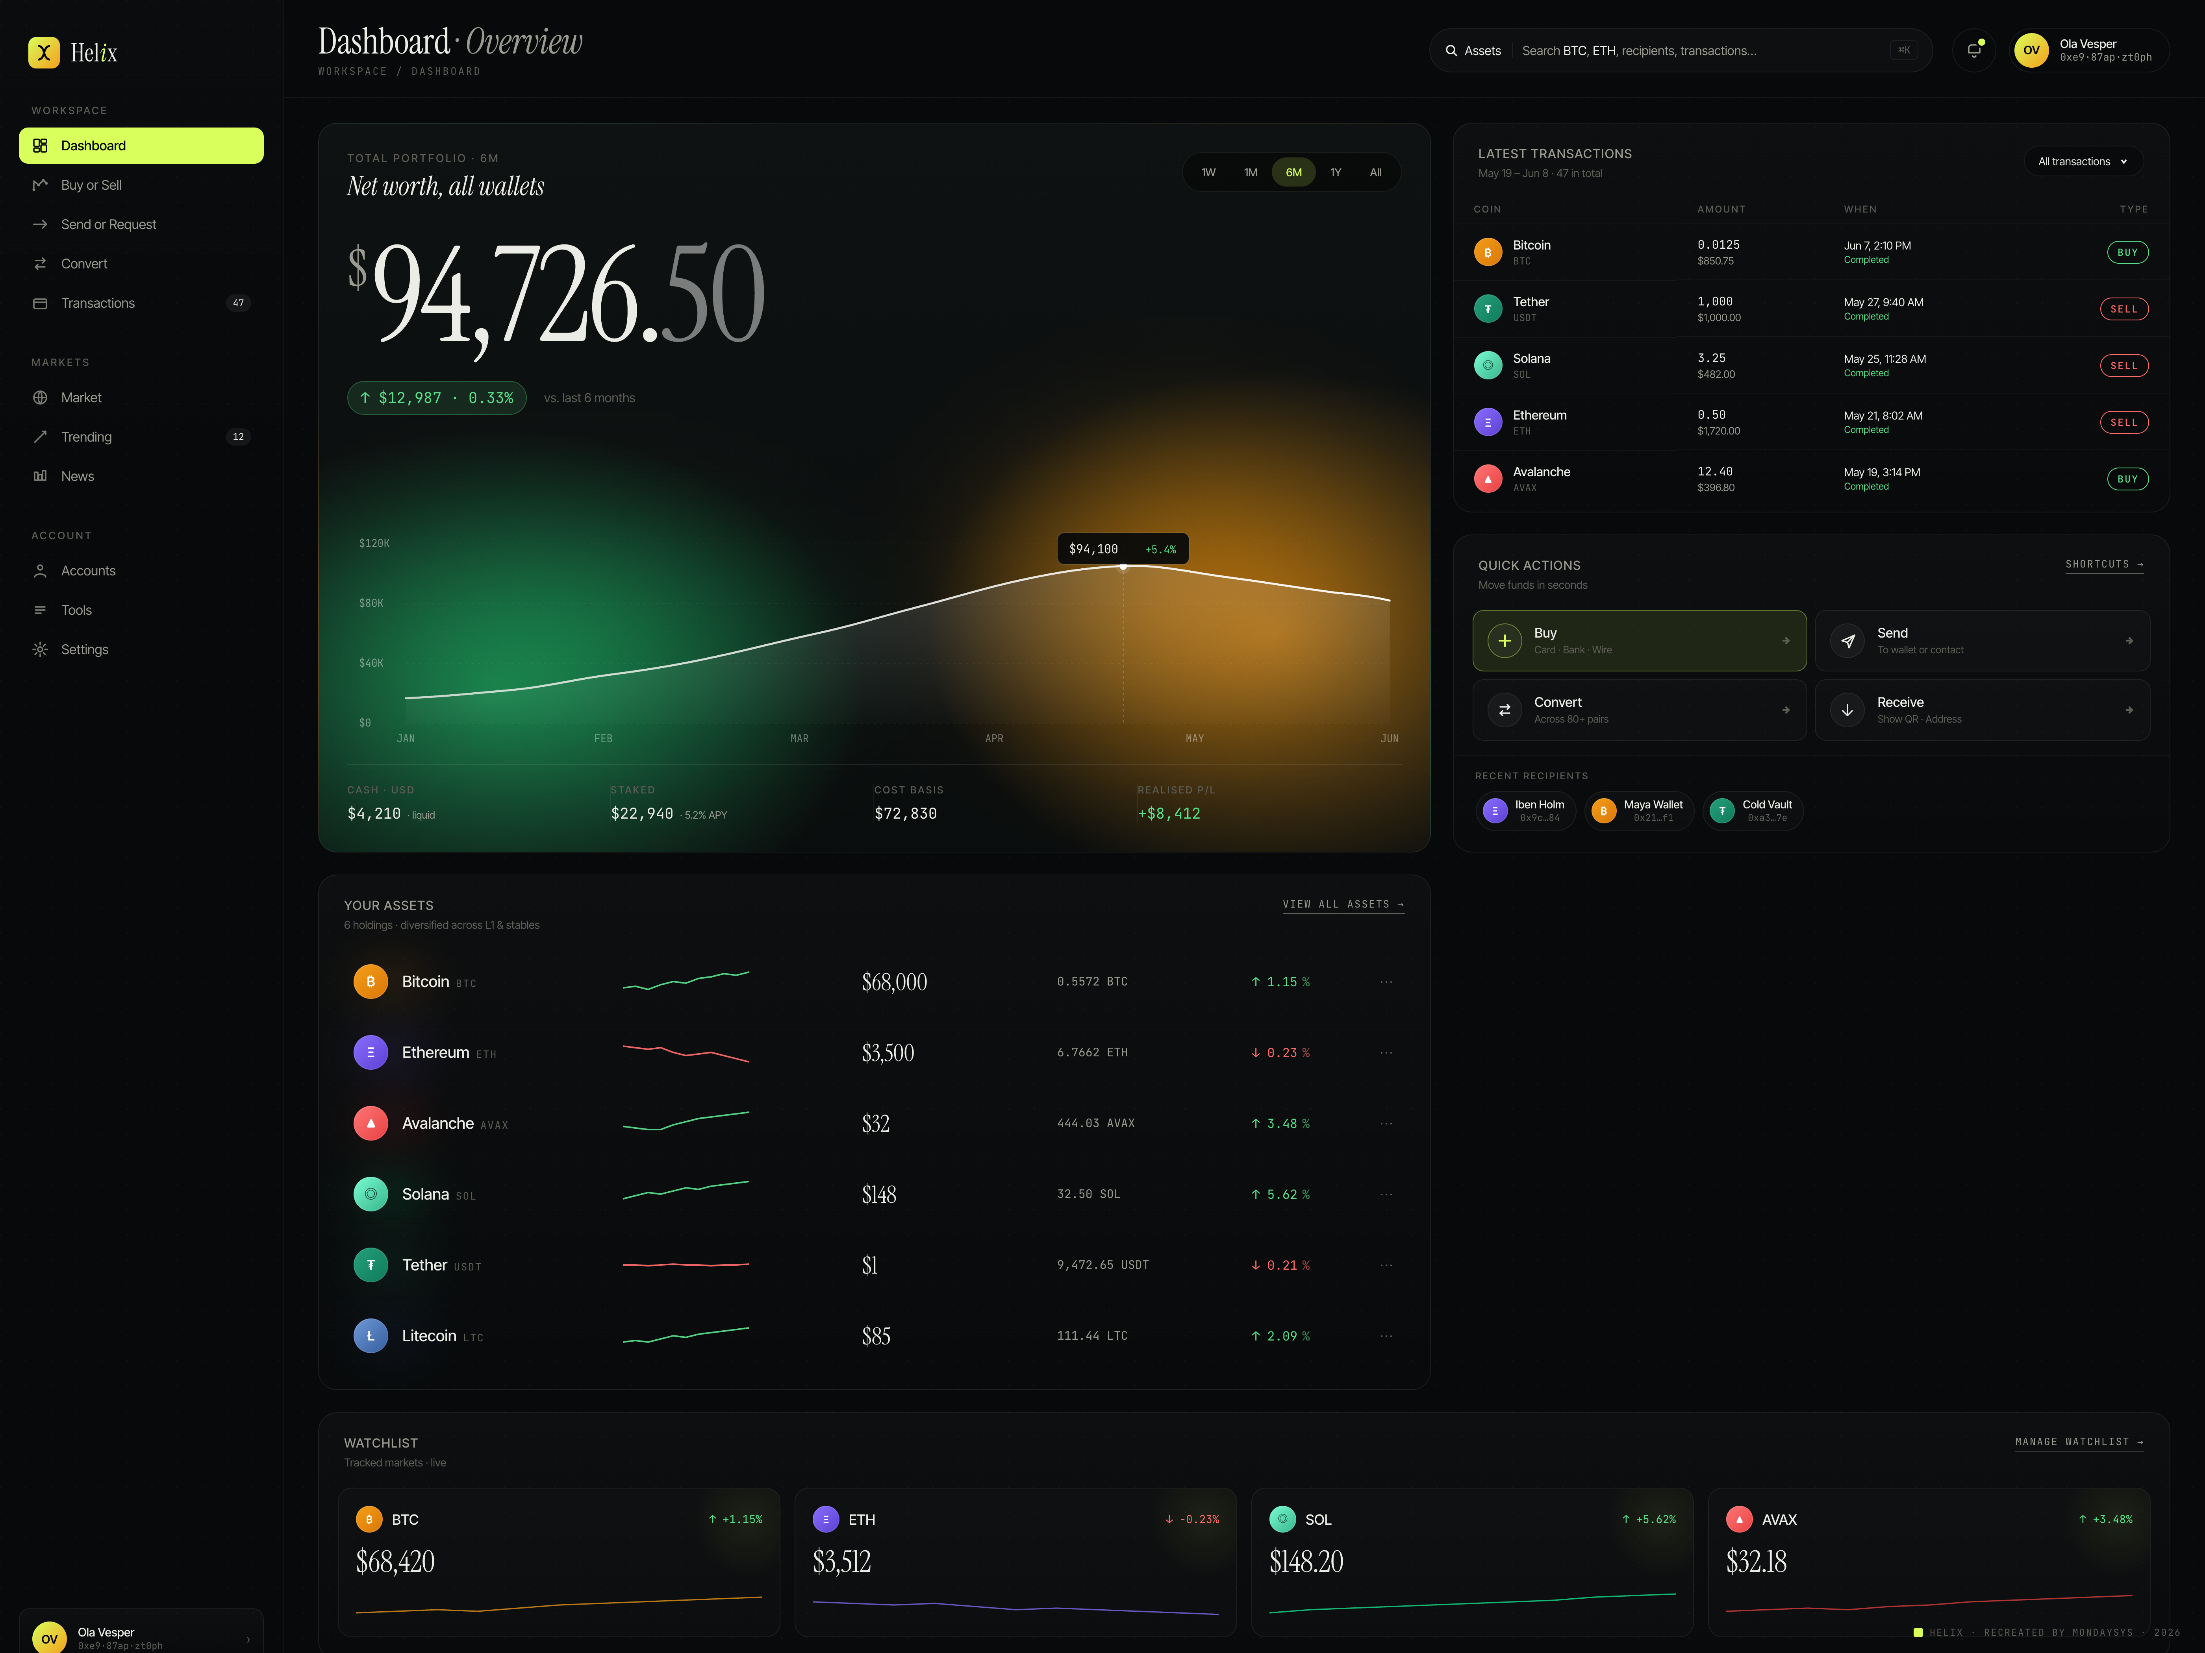Viewport: 2205px width, 1653px height.
Task: Open the notifications bell icon
Action: tap(1974, 50)
